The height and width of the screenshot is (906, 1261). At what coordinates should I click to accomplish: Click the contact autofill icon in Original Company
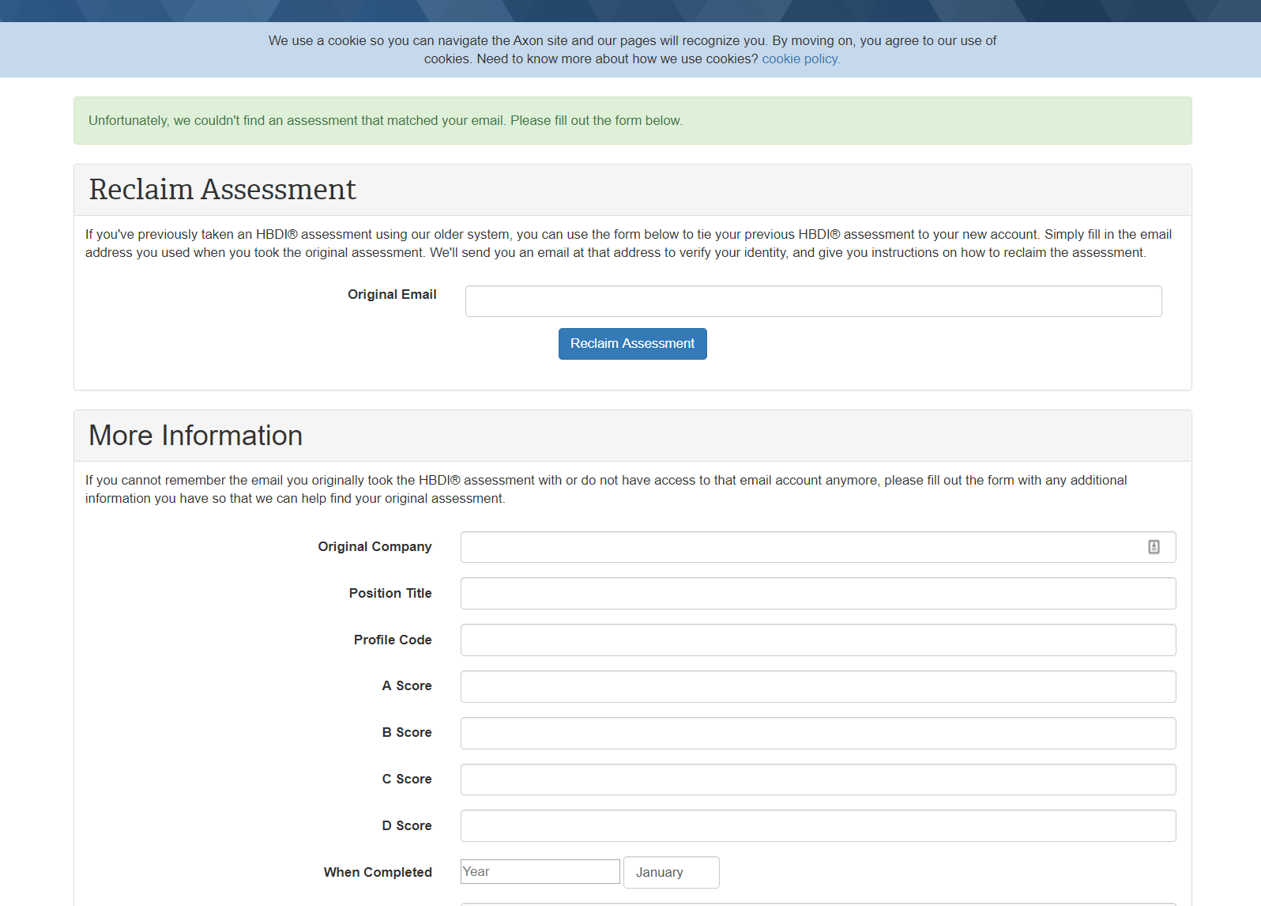tap(1154, 547)
